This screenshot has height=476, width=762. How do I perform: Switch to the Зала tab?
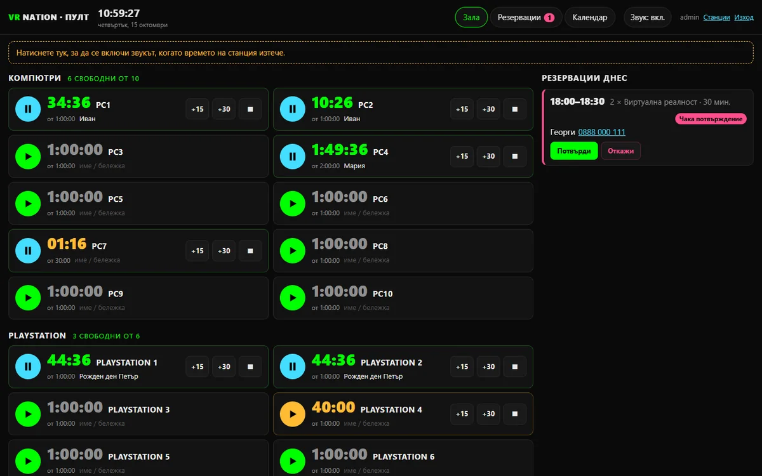(x=471, y=17)
